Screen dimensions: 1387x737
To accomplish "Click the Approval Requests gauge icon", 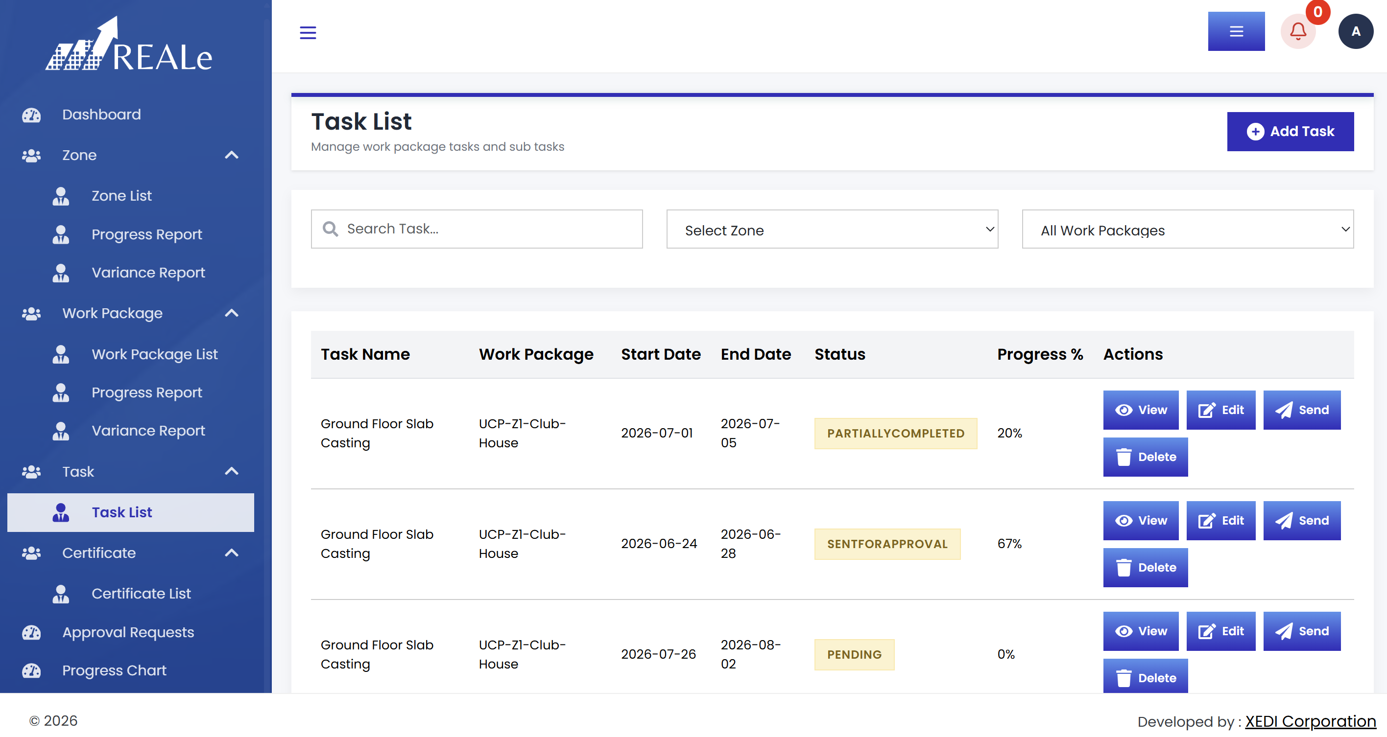I will 31,633.
